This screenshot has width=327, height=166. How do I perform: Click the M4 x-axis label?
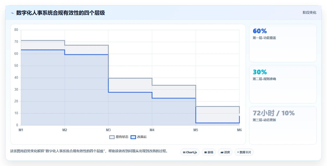[x=152, y=130]
